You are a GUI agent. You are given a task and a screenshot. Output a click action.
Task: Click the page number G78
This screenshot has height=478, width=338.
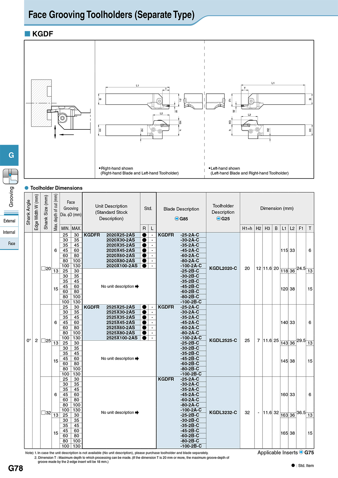pyautogui.click(x=16, y=468)
